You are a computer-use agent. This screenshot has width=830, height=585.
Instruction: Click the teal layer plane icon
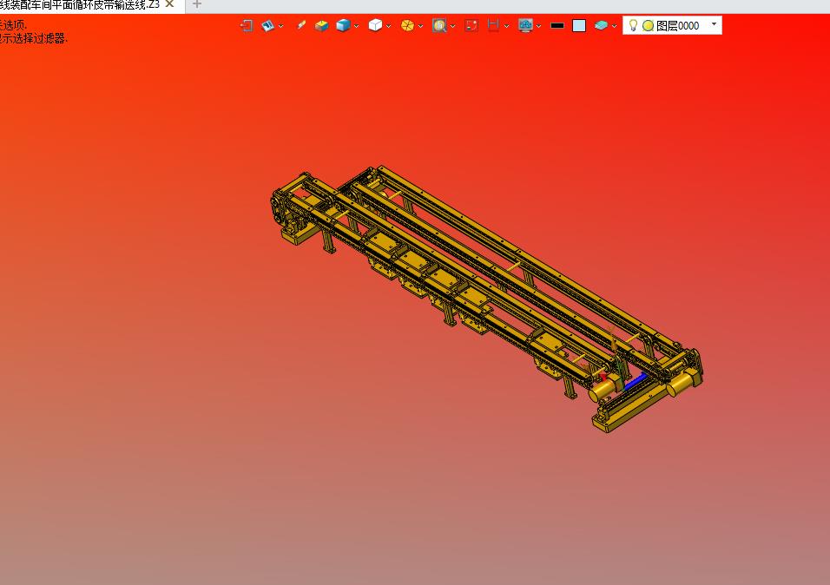[x=601, y=25]
